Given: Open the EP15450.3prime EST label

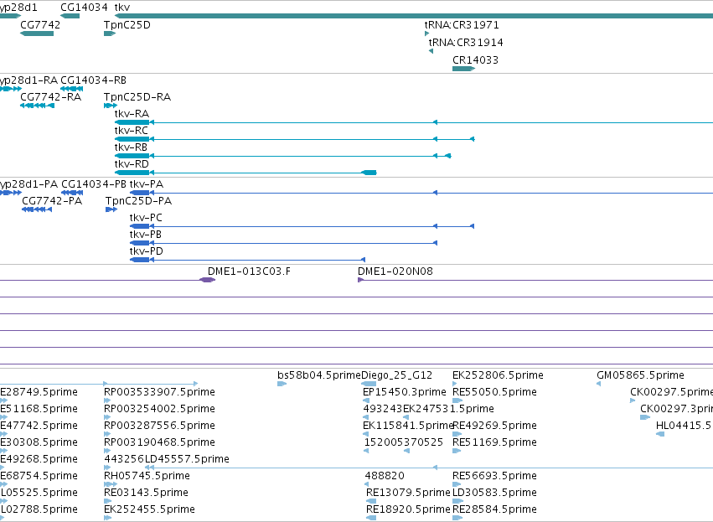Looking at the screenshot, I should coord(404,392).
